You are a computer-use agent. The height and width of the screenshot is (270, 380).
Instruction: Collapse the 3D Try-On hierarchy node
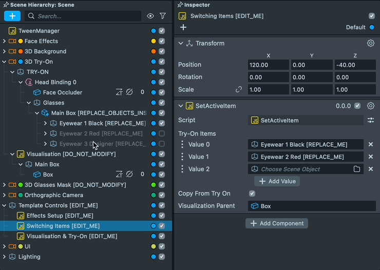pyautogui.click(x=5, y=62)
